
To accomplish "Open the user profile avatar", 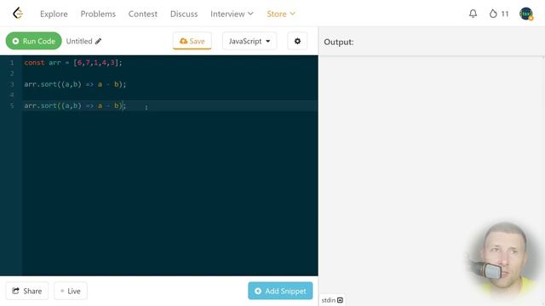I will [x=526, y=14].
